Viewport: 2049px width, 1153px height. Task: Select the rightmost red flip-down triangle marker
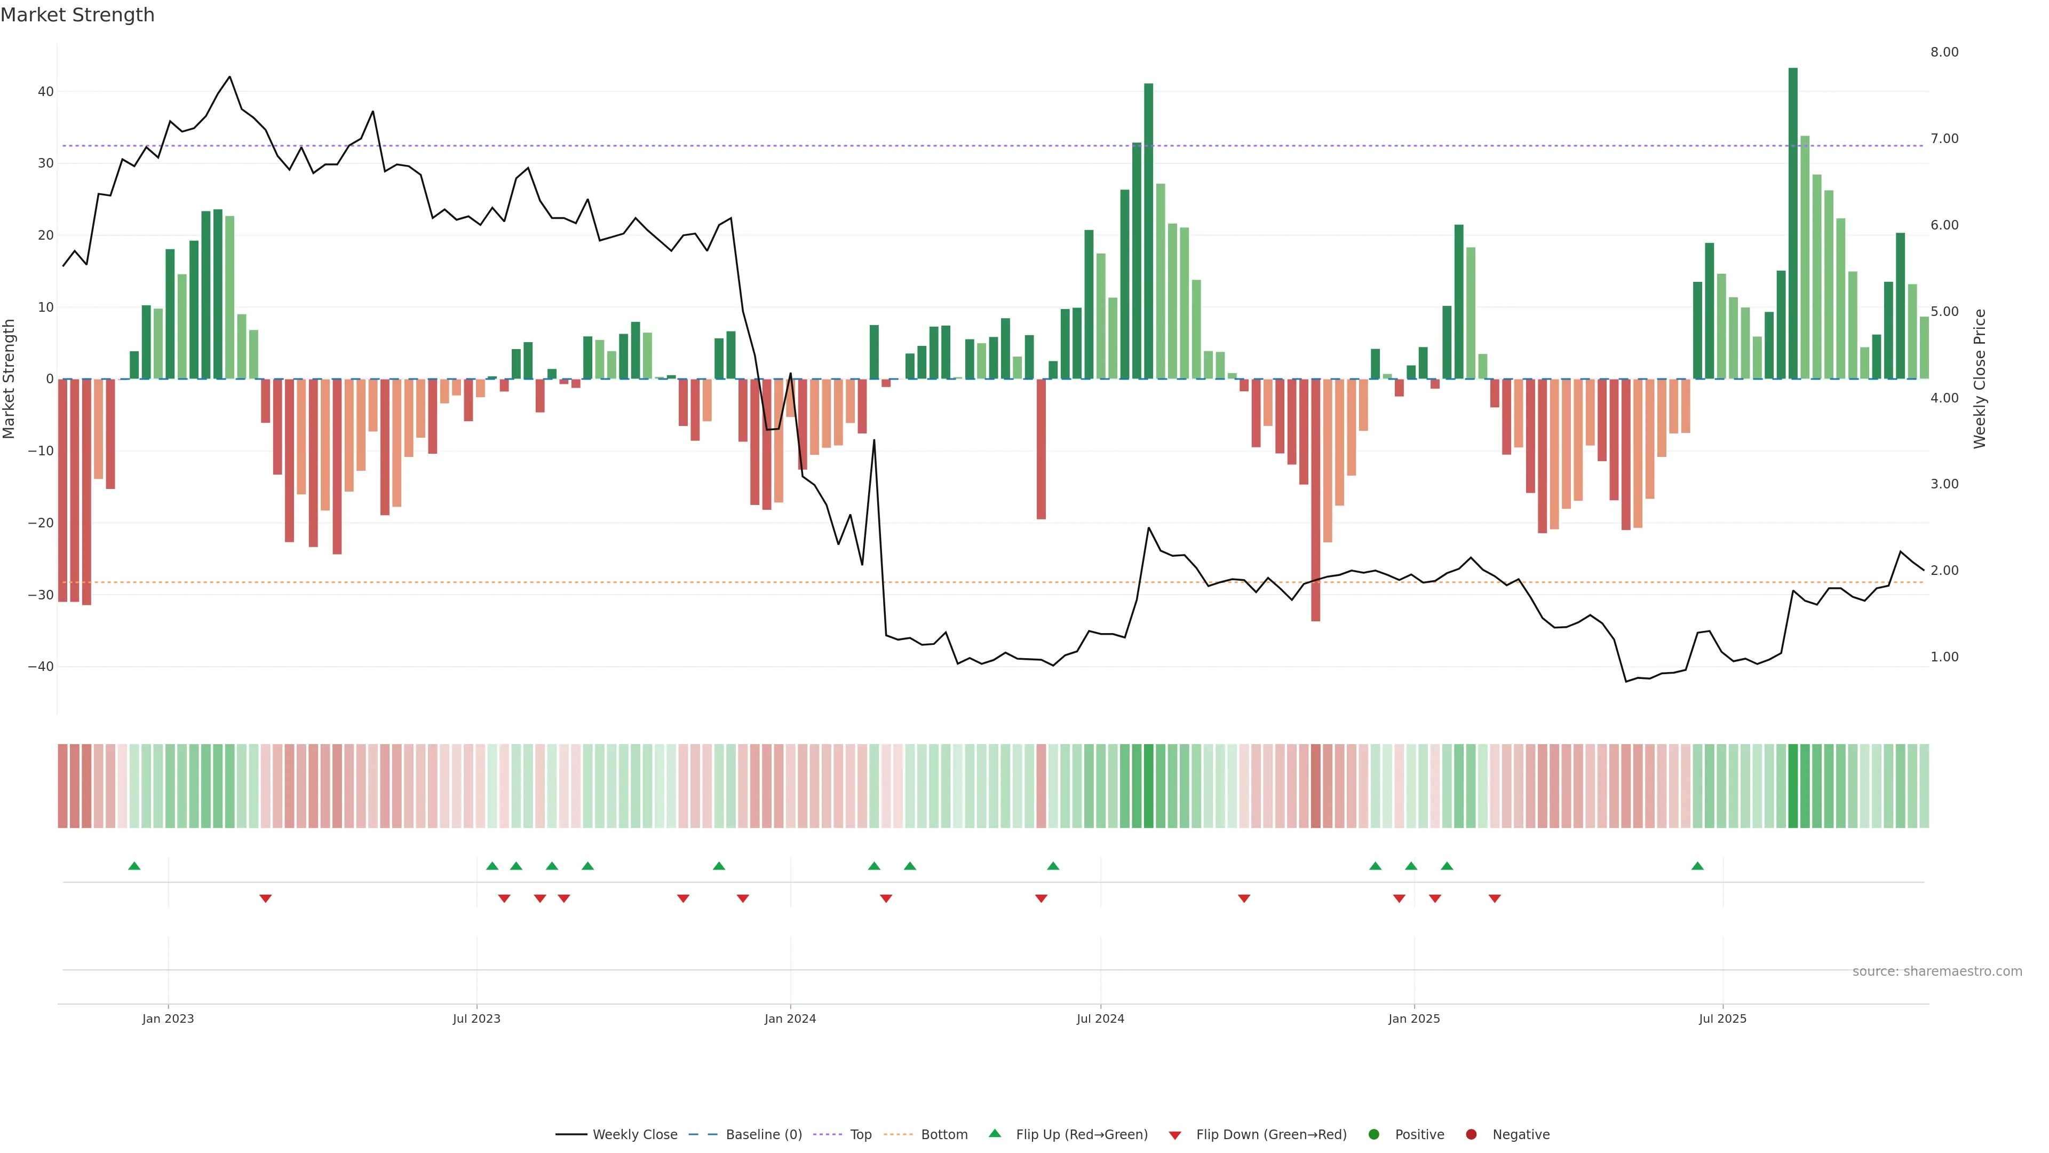point(1495,898)
